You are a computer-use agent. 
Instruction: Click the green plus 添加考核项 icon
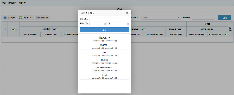coord(21,18)
